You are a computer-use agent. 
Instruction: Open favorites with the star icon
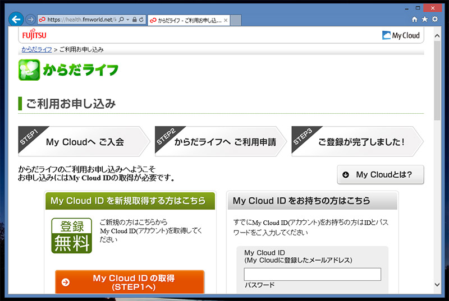[x=424, y=19]
